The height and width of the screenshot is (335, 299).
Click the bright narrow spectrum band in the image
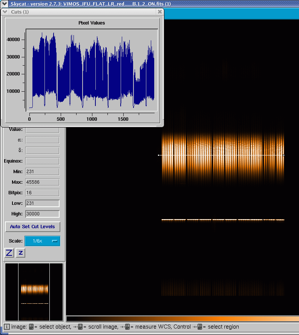[x=223, y=220]
